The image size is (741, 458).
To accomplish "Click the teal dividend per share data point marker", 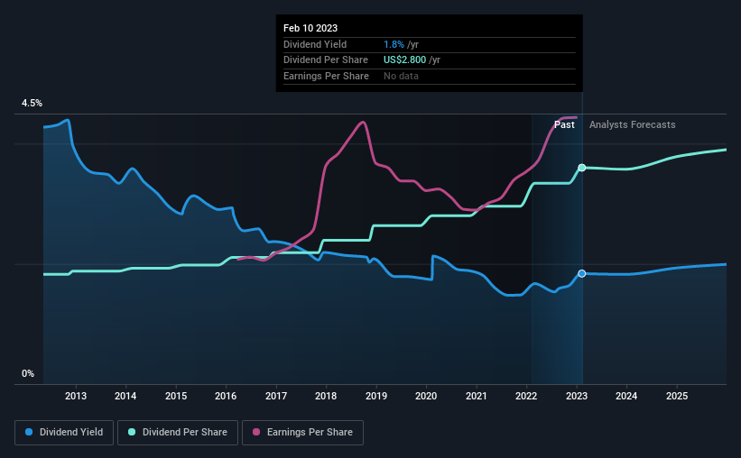I will click(582, 168).
